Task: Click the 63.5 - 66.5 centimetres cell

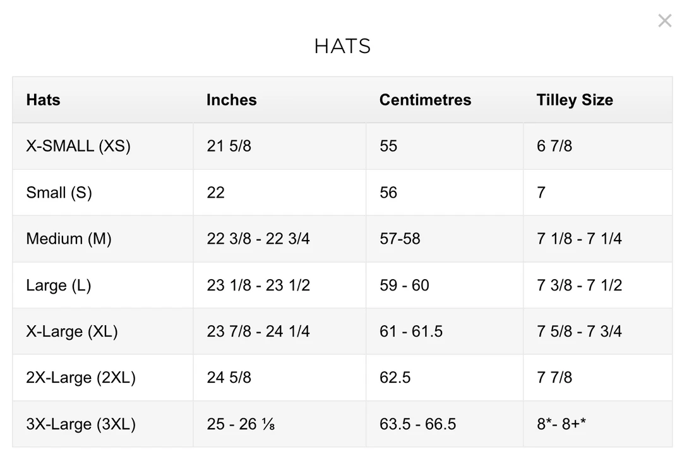Action: click(417, 424)
